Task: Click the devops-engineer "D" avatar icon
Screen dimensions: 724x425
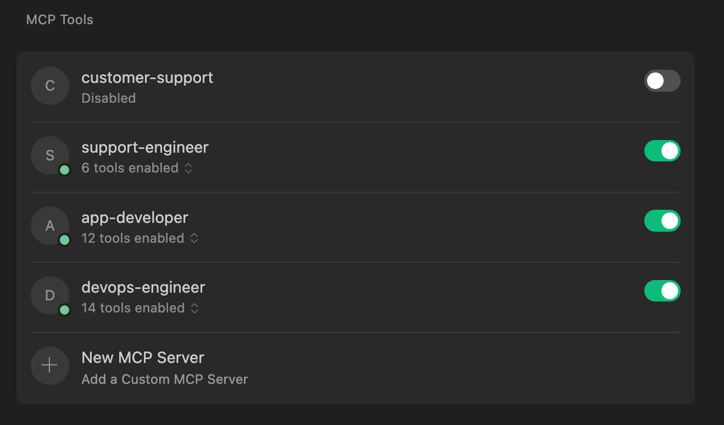Action: (49, 295)
